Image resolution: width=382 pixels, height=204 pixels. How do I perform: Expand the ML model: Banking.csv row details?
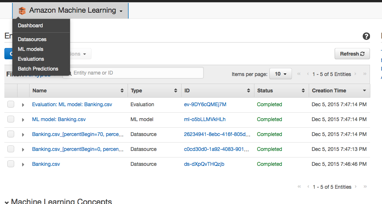click(23, 120)
